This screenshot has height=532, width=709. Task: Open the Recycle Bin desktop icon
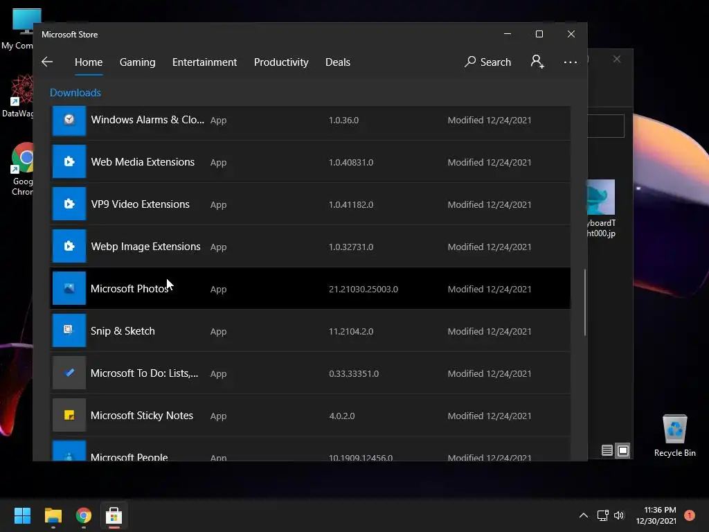tap(674, 436)
